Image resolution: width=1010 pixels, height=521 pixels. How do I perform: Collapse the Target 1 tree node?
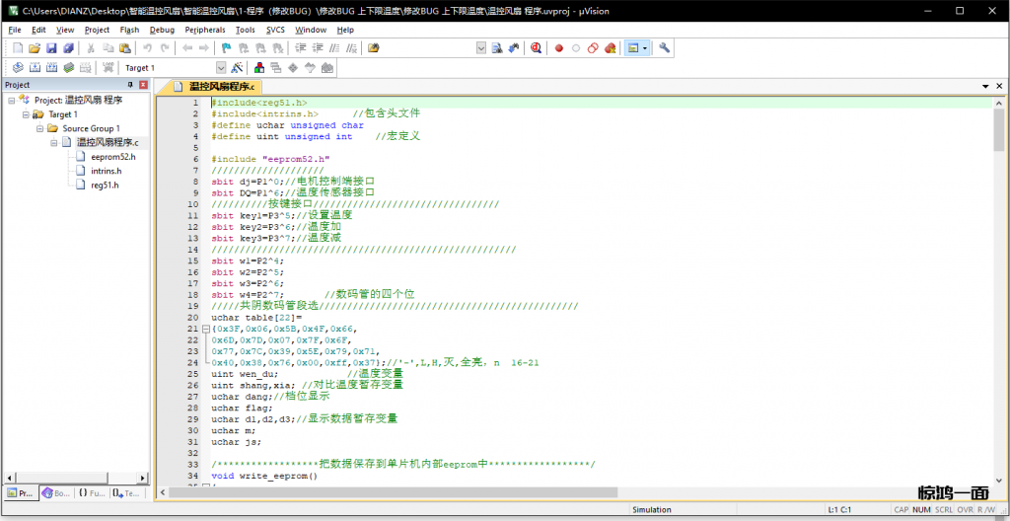click(25, 114)
